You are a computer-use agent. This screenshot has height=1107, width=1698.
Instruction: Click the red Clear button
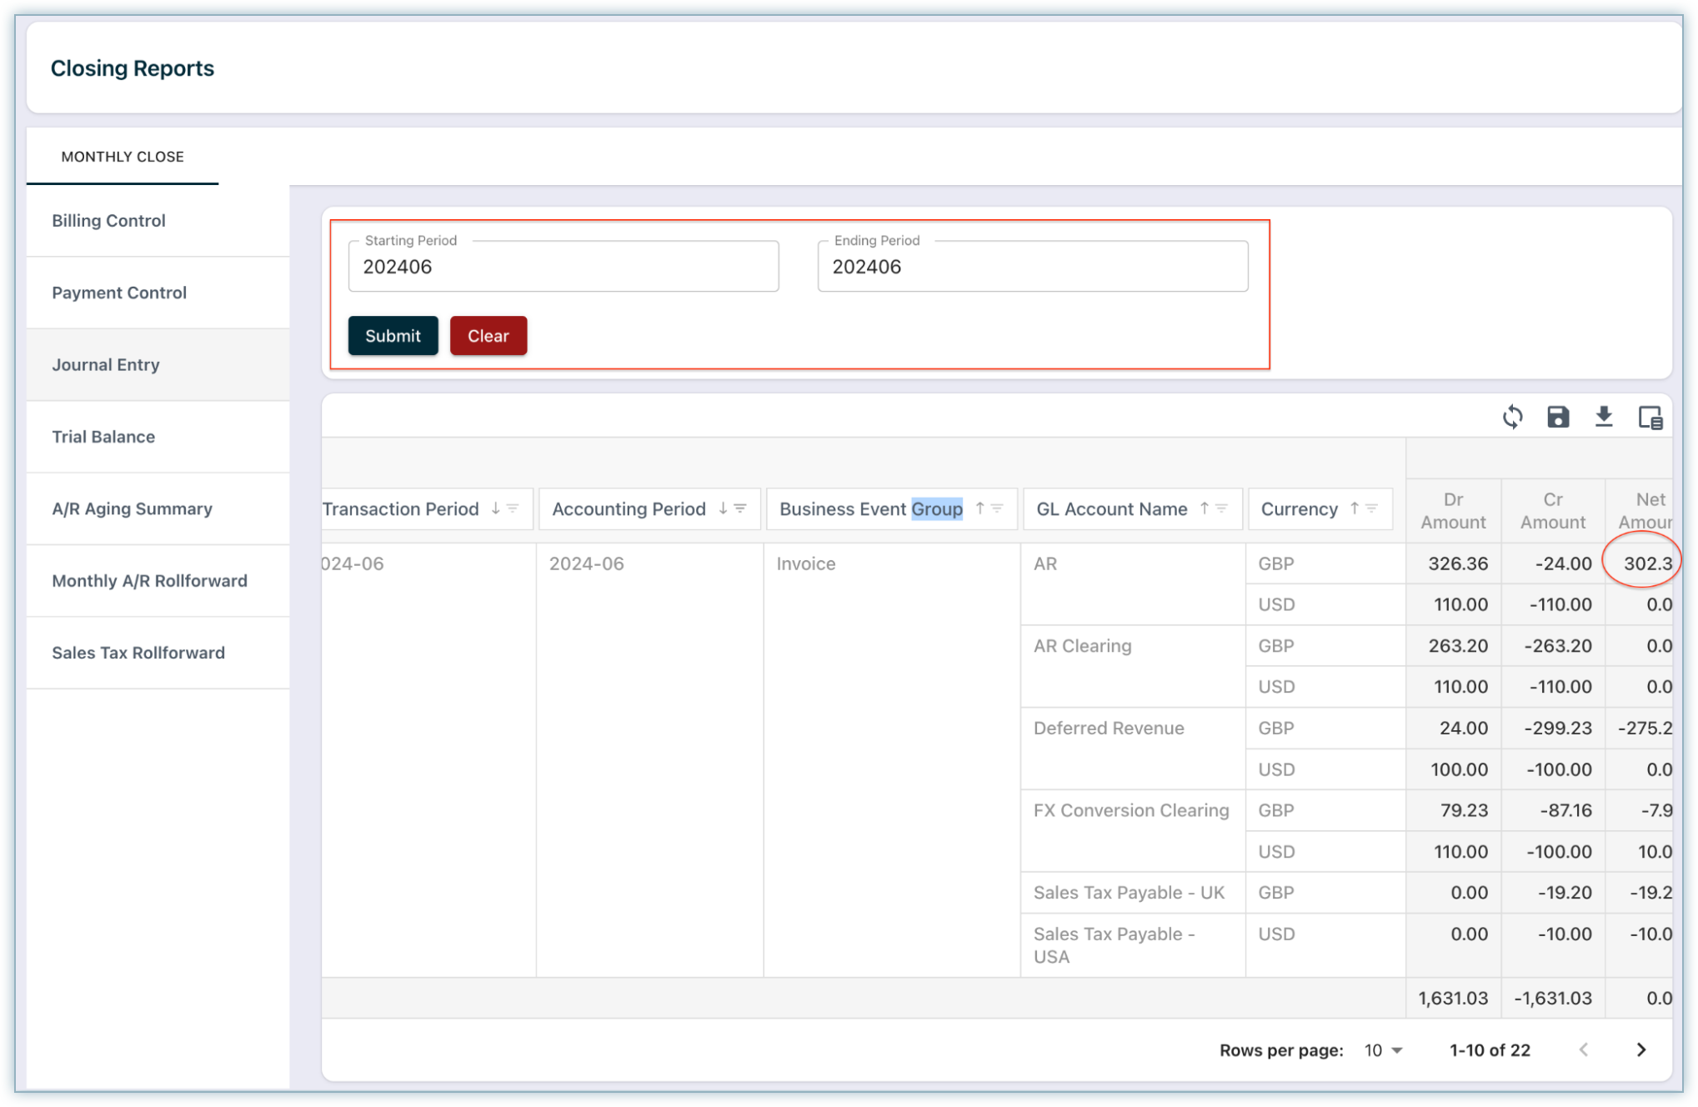(x=488, y=336)
